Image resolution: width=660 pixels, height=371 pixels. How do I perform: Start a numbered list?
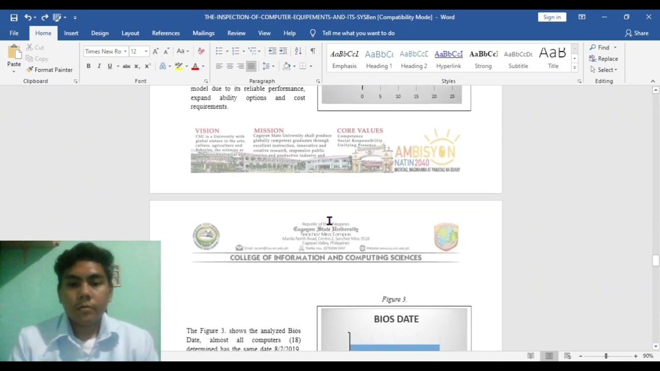pos(236,51)
